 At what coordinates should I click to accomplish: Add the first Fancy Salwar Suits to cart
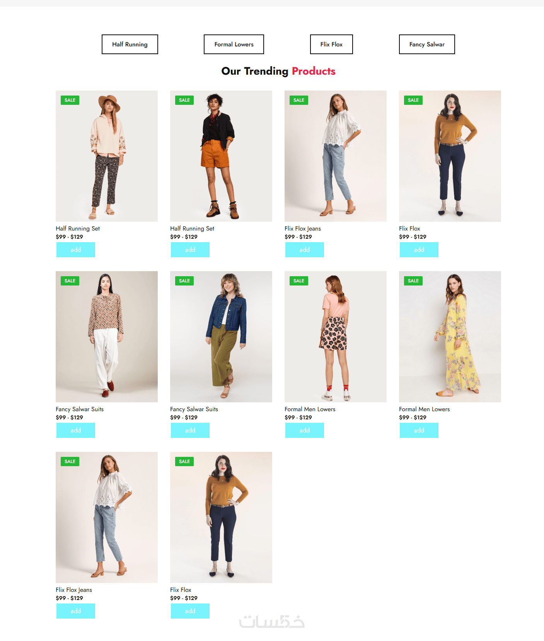tap(76, 431)
